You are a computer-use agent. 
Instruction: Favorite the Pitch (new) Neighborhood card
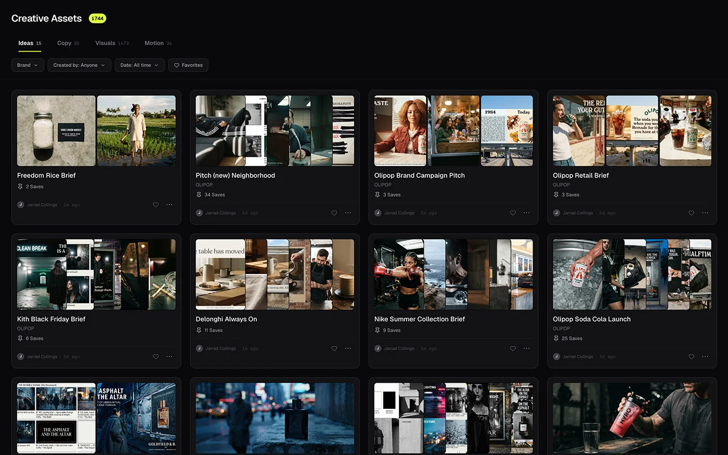point(334,213)
